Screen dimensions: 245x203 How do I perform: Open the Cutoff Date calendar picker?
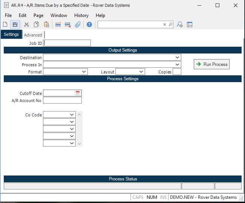coord(78,93)
